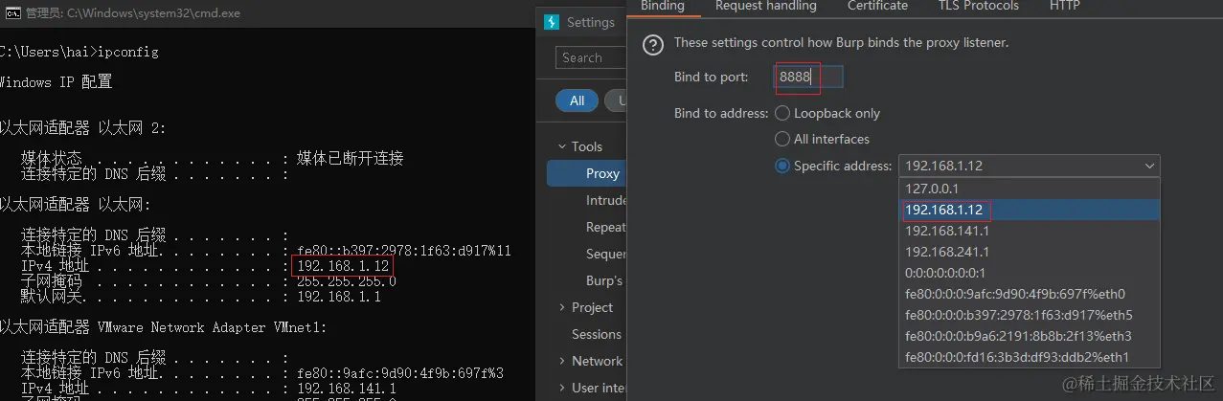Select Sessions in the Settings tree
Viewport: 1223px width, 401px height.
click(597, 334)
